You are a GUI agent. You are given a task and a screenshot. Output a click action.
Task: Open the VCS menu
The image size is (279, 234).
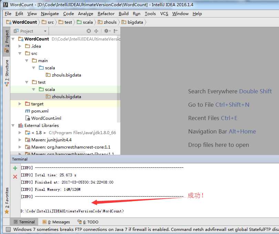pyautogui.click(x=164, y=14)
